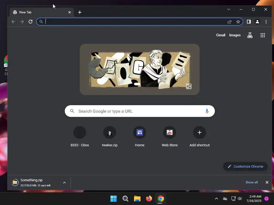The width and height of the screenshot is (274, 205).
Task: Open Windows taskbar search
Action: [125, 199]
